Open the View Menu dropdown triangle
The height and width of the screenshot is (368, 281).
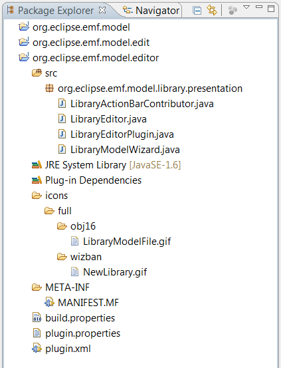coord(246,7)
